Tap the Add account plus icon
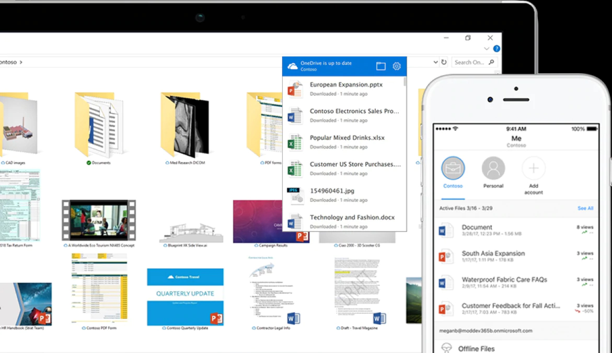 pos(534,169)
